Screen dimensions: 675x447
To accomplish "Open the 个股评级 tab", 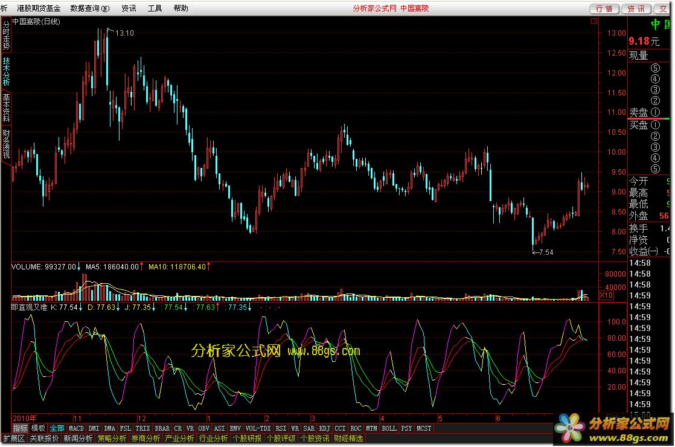I will tap(281, 439).
